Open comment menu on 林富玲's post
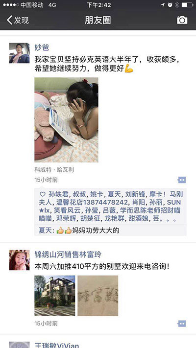 click(x=182, y=324)
